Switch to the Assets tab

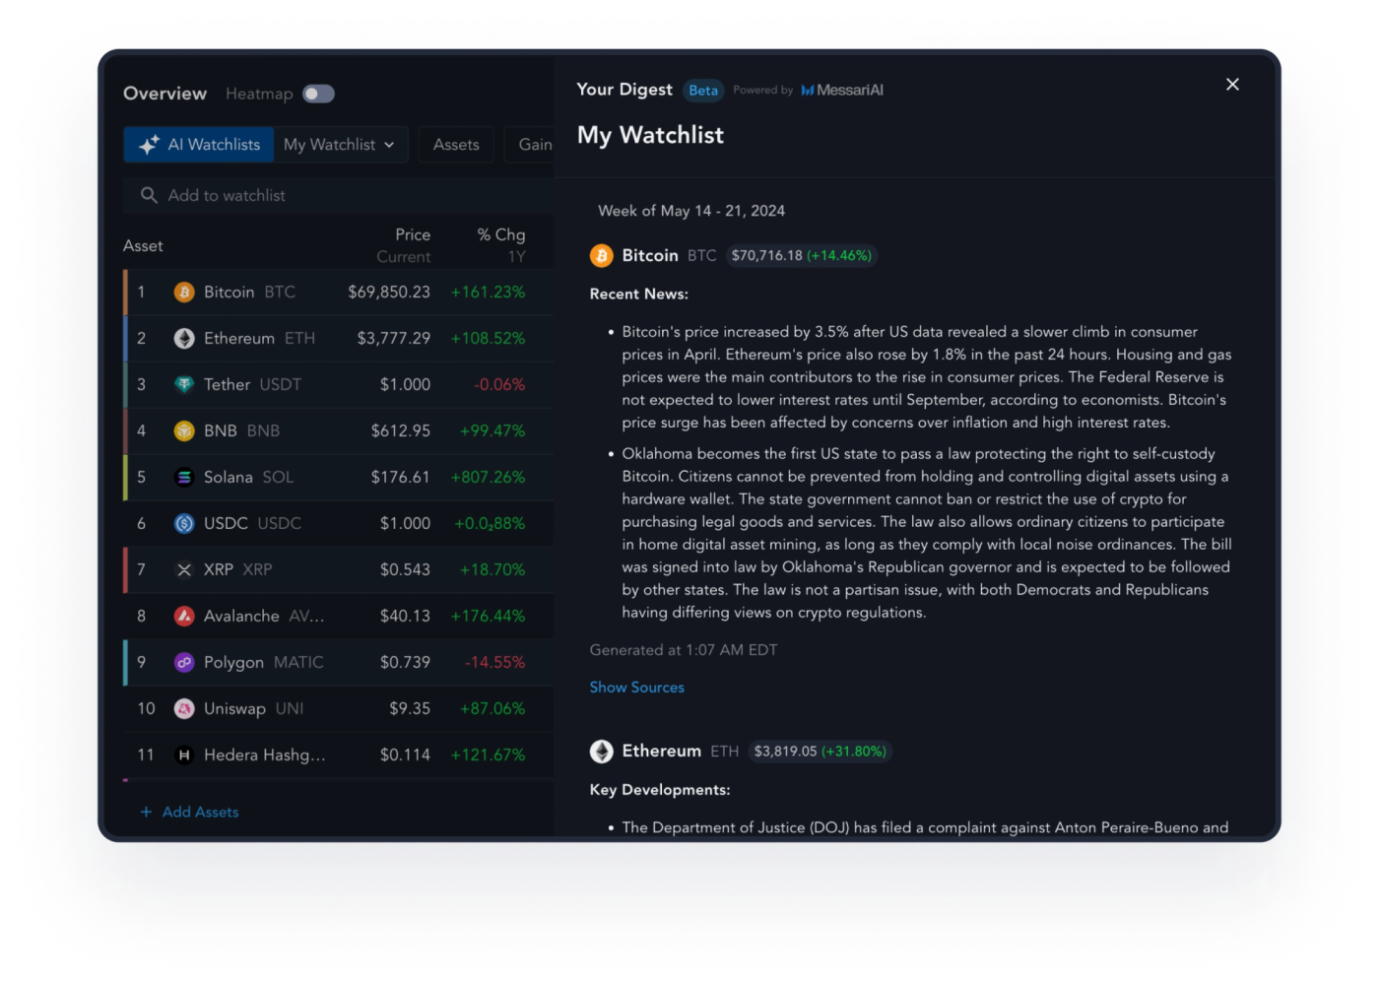pos(456,145)
